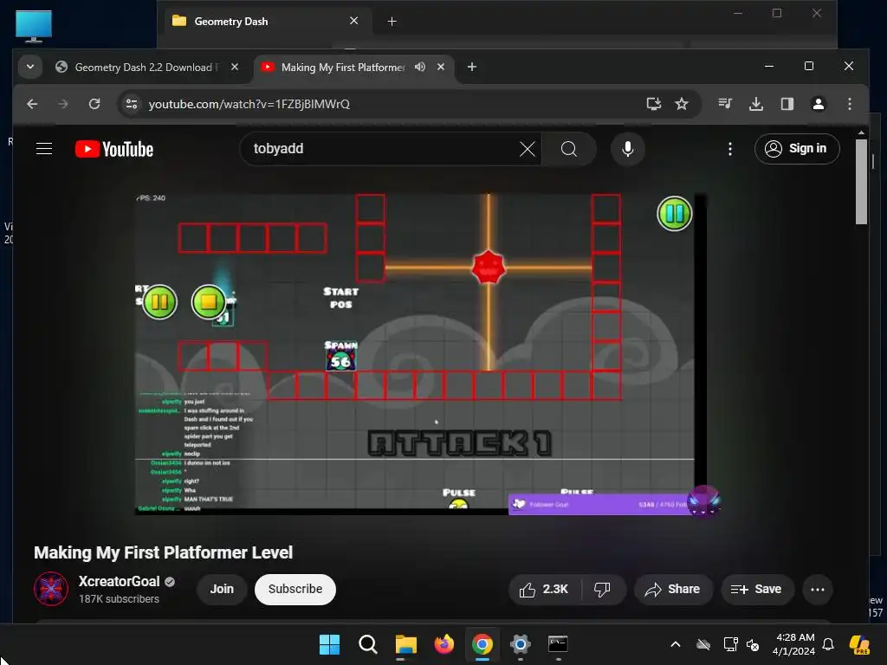Open the YouTube guide hamburger menu
This screenshot has height=665, width=887.
click(x=44, y=149)
